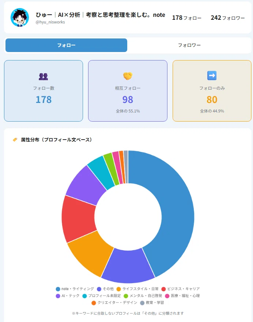Click the 医療・福祉・心理 legend label

[185, 296]
